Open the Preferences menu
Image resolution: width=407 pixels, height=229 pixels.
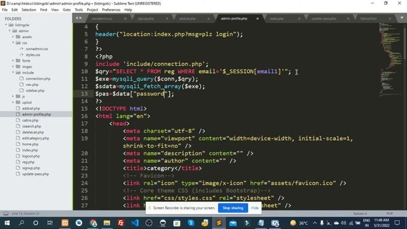point(111,10)
